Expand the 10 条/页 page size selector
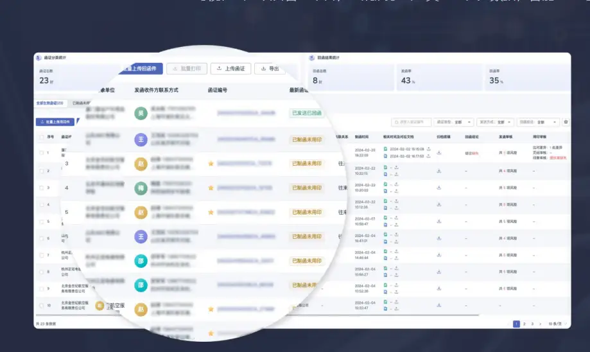Screen dimensions: 590x352 pyautogui.click(x=556, y=324)
